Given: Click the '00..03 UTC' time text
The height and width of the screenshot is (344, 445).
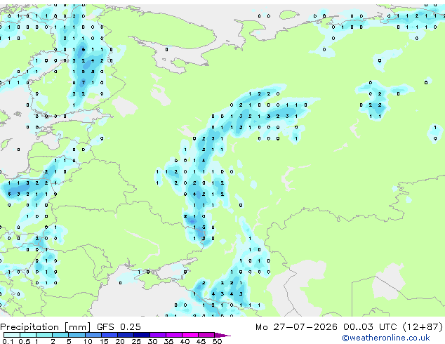Looking at the screenshot, I should 369,327.
